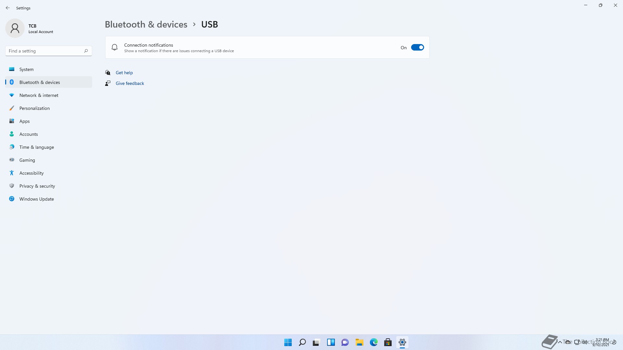The height and width of the screenshot is (350, 623).
Task: Select Time & language in sidebar
Action: pos(49,147)
